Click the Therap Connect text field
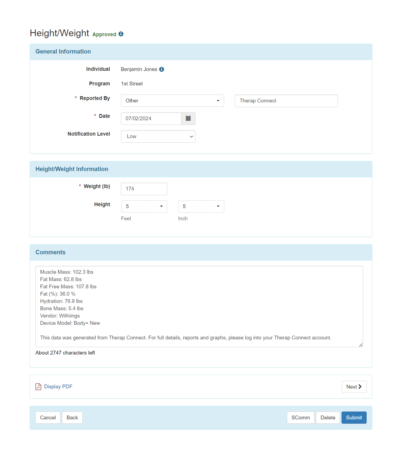The image size is (402, 458). [x=286, y=101]
